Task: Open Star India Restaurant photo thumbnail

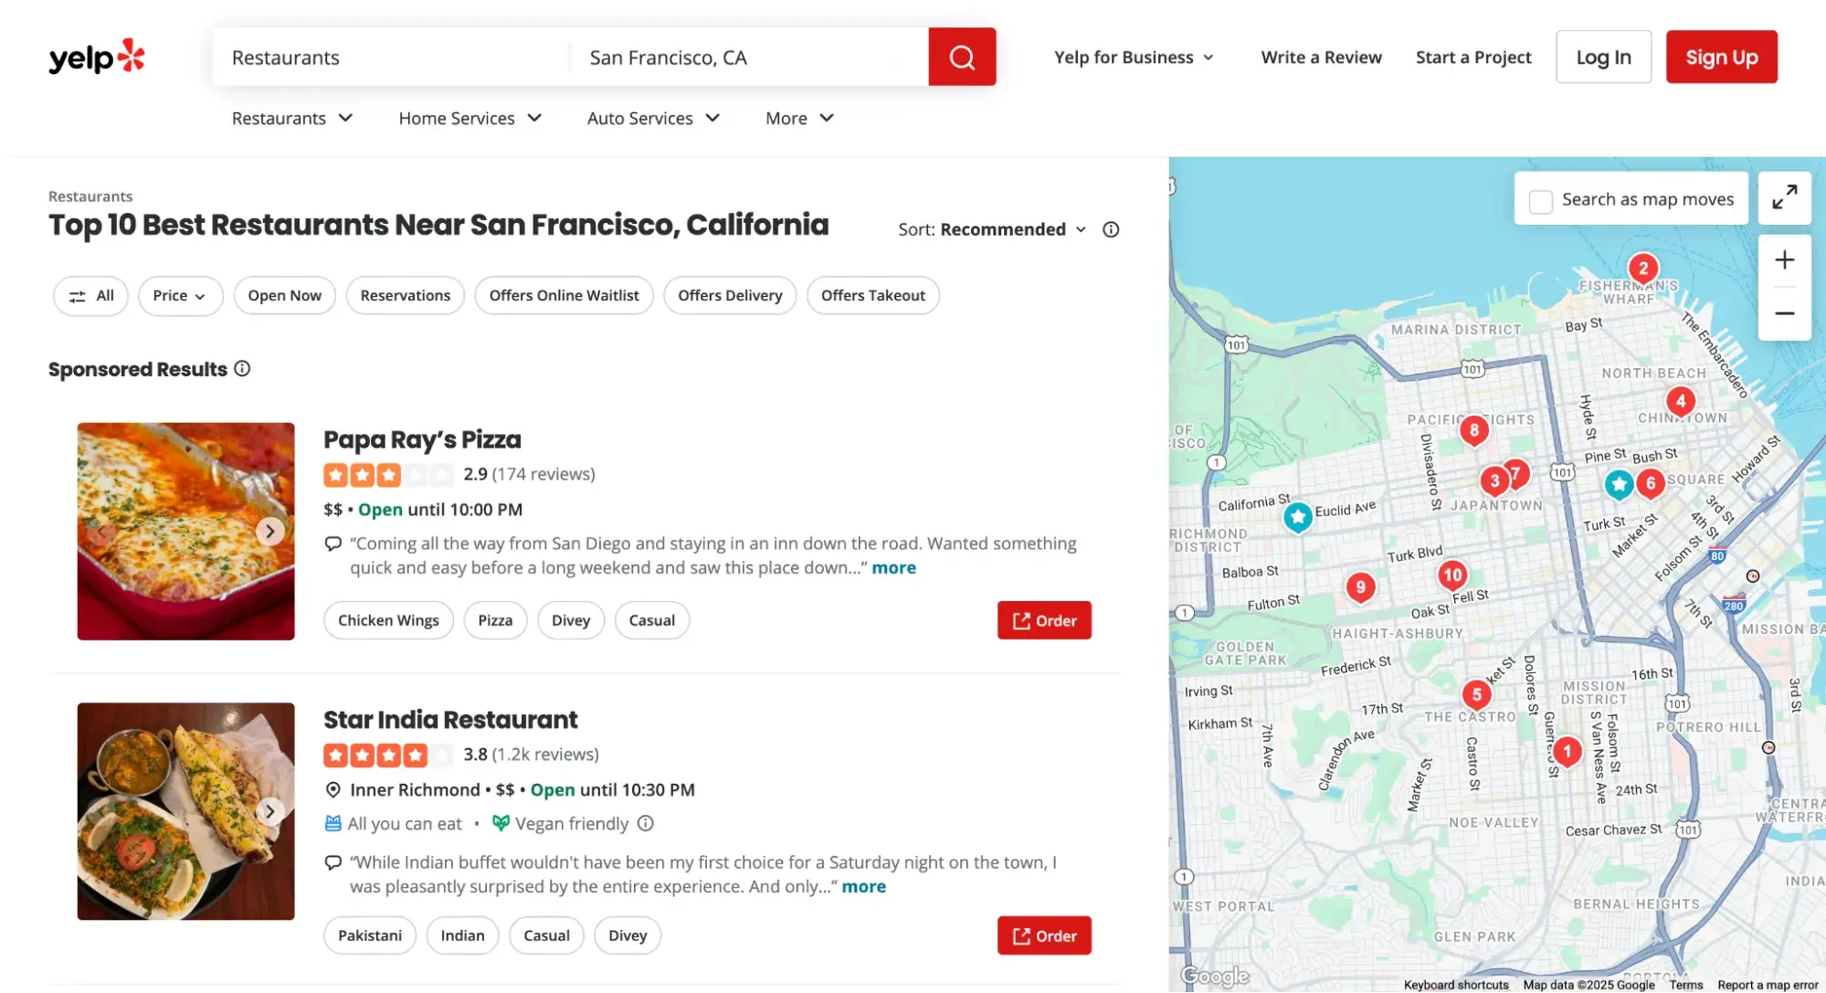Action: 185,811
